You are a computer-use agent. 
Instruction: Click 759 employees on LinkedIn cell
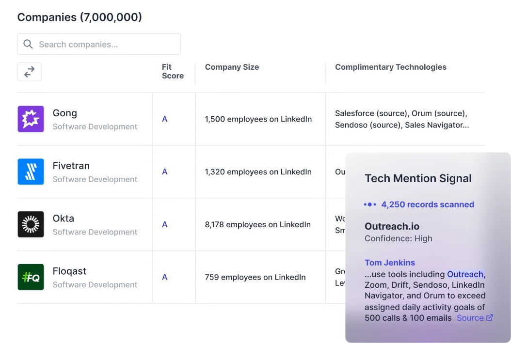pos(255,278)
